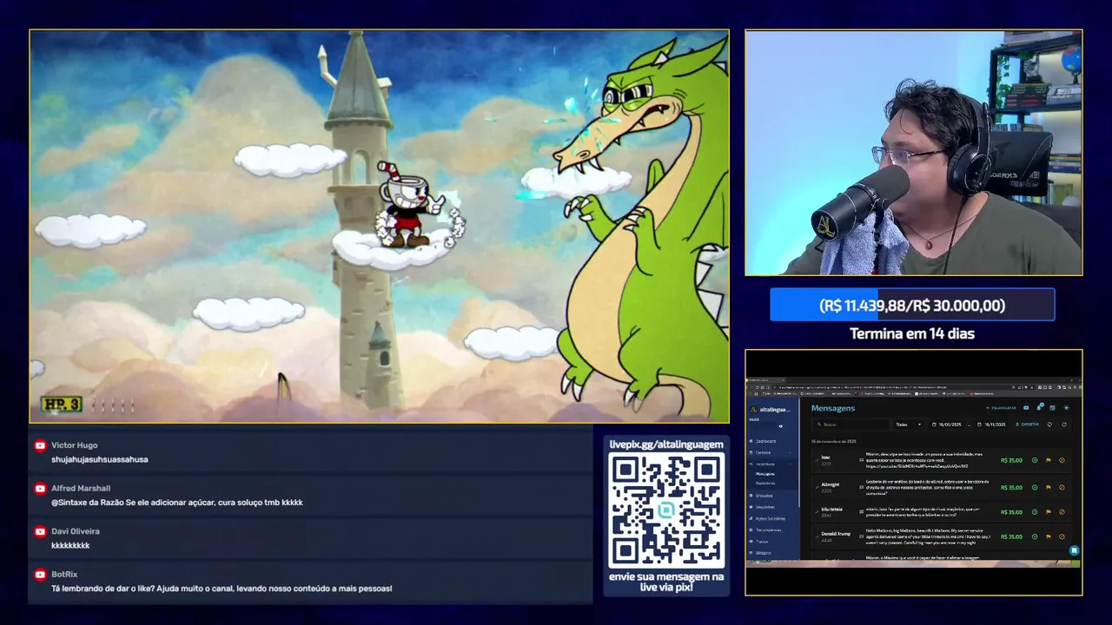Click the Donald Trump sender name
1112x625 pixels.
[x=837, y=533]
